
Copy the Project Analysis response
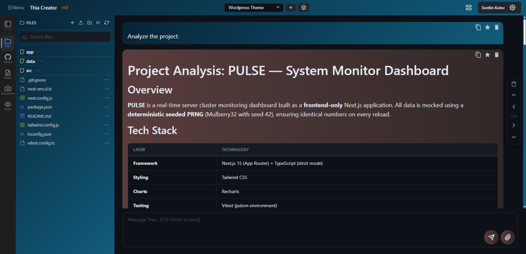coord(478,55)
